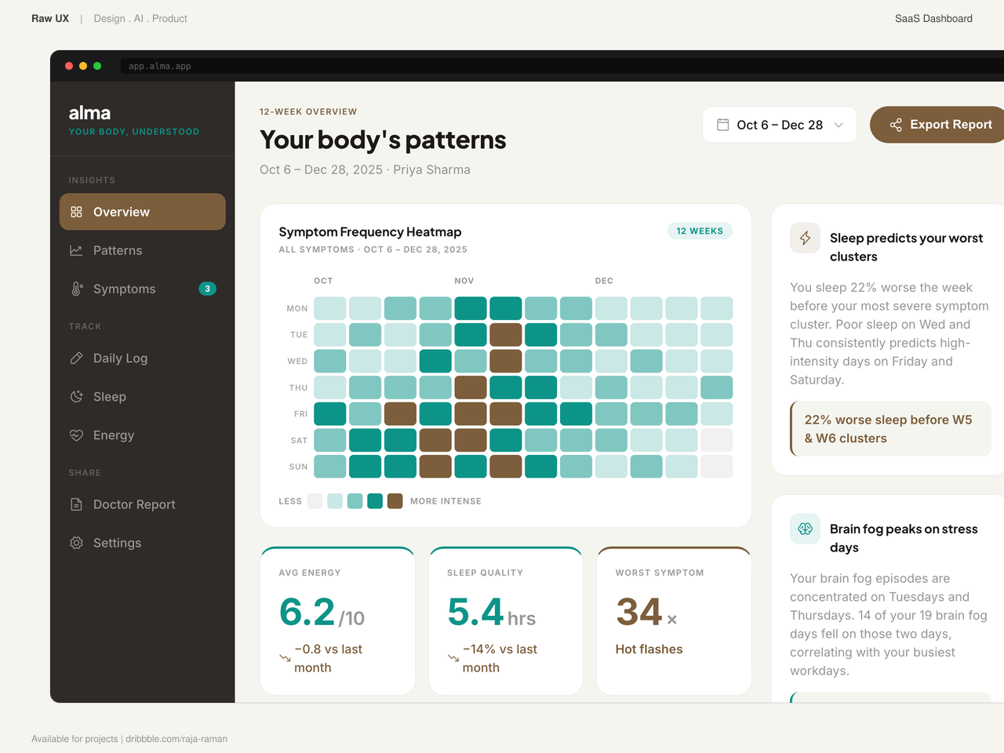The height and width of the screenshot is (753, 1004).
Task: Click the Avg Energy 6.2 card
Action: click(x=337, y=620)
